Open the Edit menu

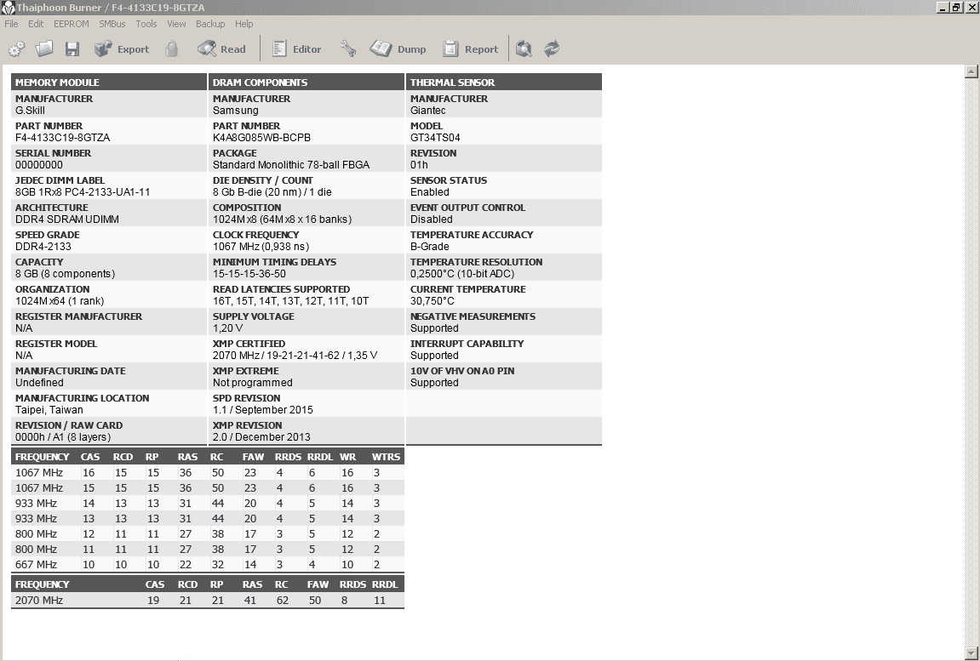[36, 24]
